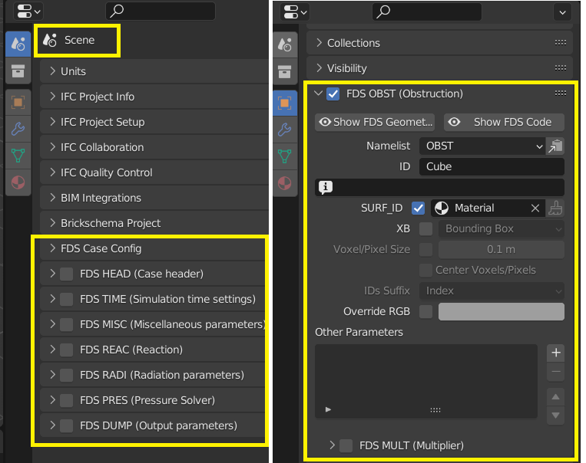Image resolution: width=586 pixels, height=463 pixels.
Task: Open display mode dropdown in left panel header
Action: click(28, 11)
